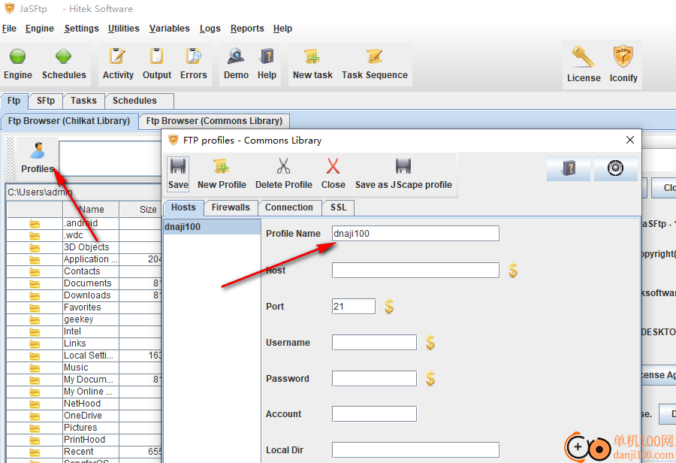Screen dimensions: 676x463
Task: Open the help book icon in dialog
Action: click(x=569, y=168)
